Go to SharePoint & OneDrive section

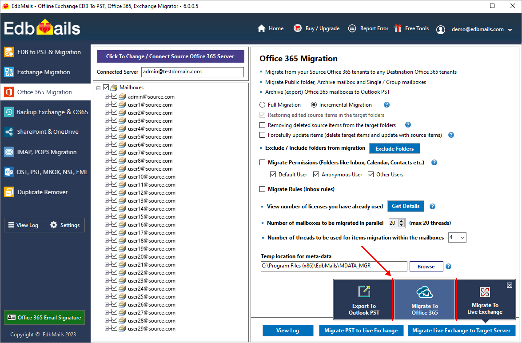45,132
